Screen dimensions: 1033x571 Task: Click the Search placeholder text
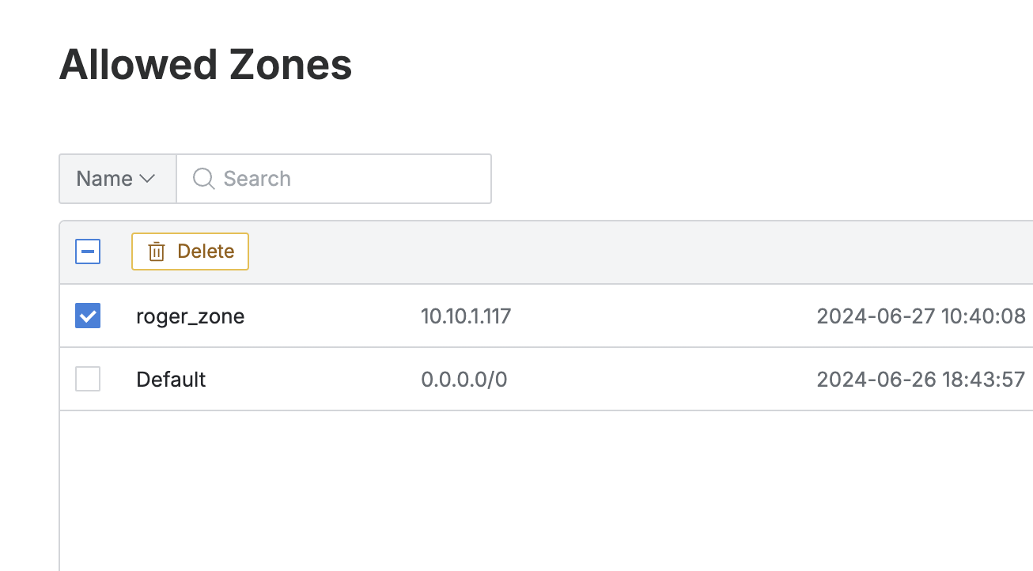pos(257,179)
